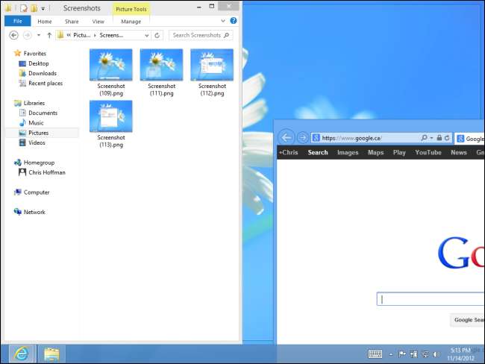485x364 pixels.
Task: Click YouTube link in Google bar
Action: tap(428, 152)
